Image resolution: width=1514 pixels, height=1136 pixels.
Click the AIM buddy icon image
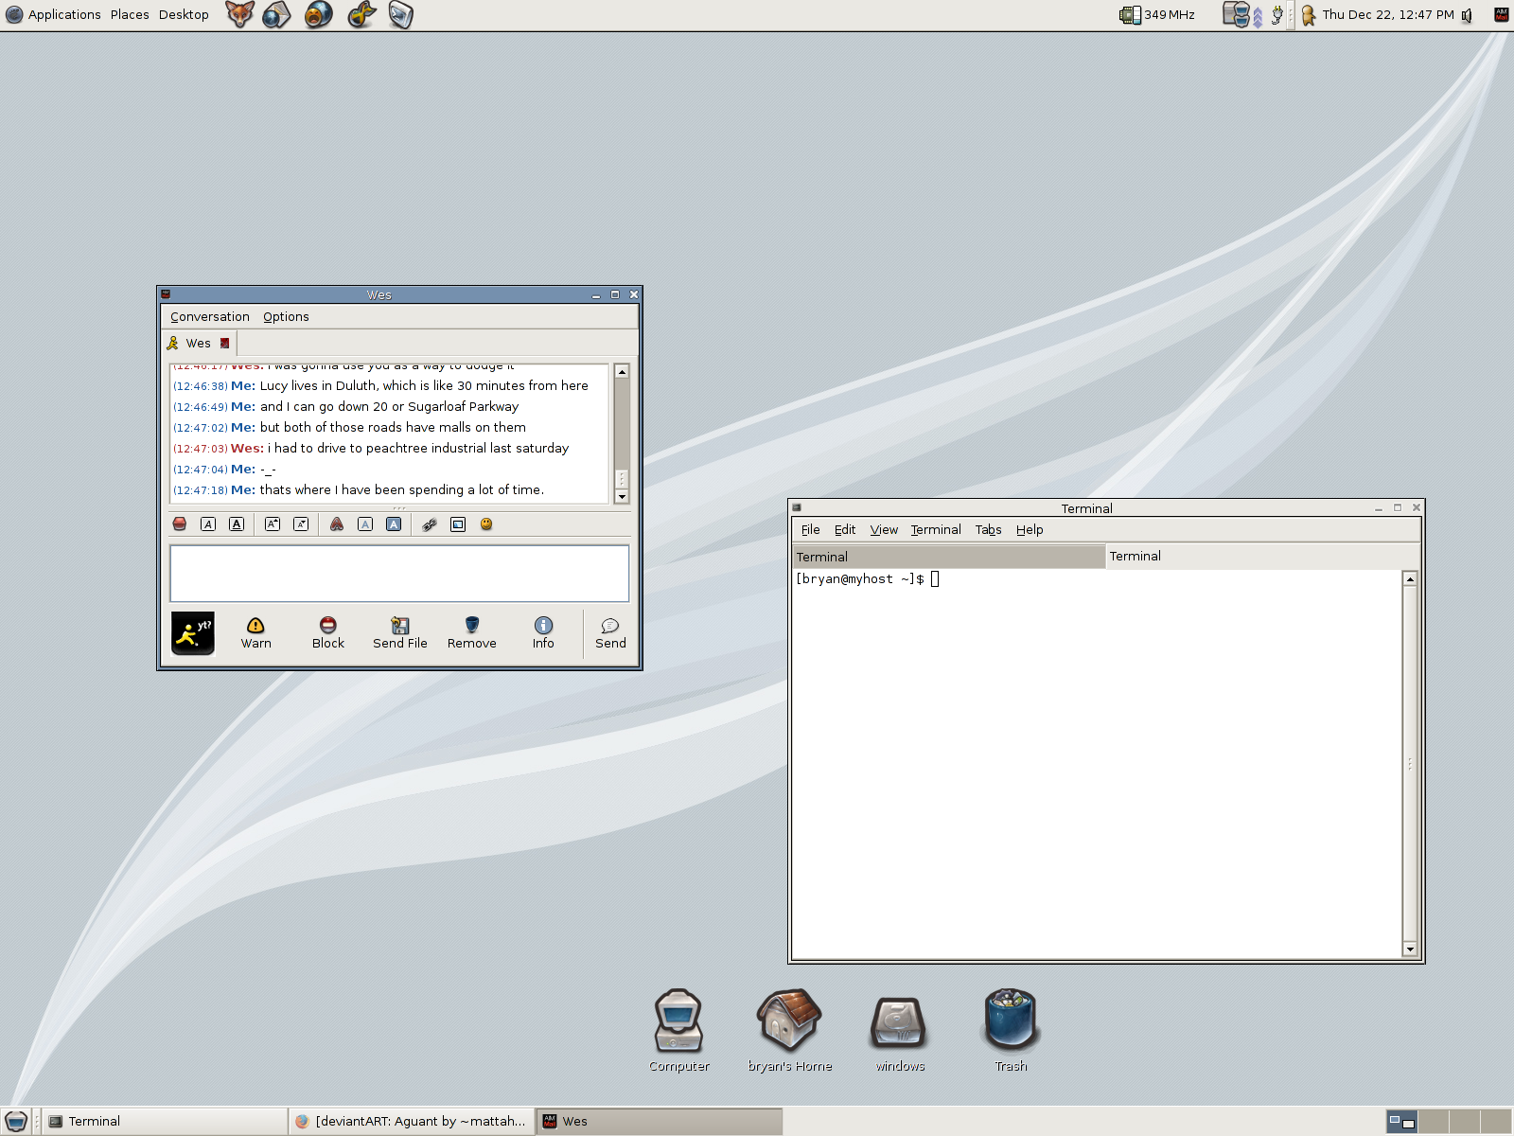tap(193, 633)
